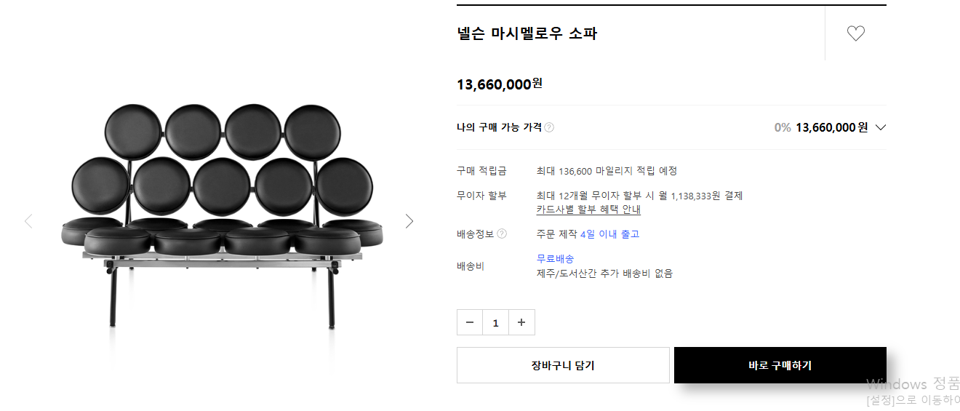Viewport: 960px width, 411px height.
Task: Click the heart wishlist icon
Action: click(855, 33)
